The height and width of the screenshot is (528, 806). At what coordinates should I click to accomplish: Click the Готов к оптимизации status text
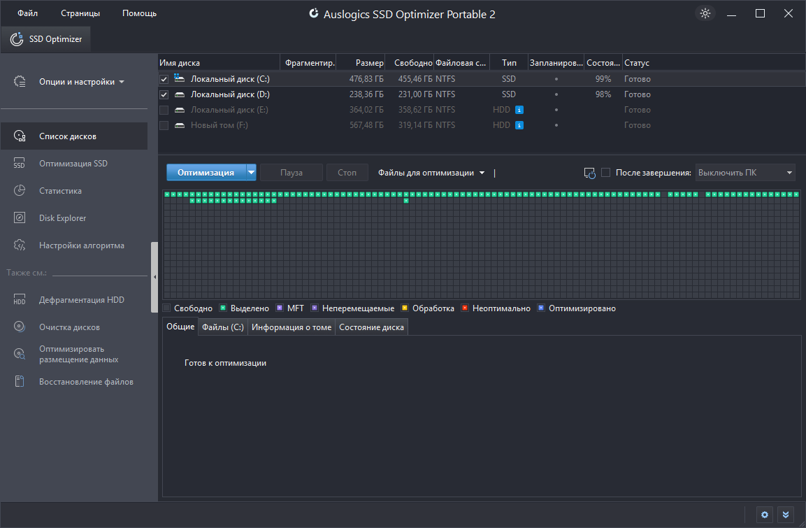[225, 363]
